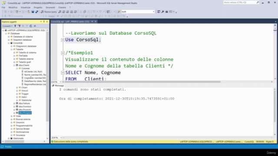Open the bulk search combo box dropdown
The height and width of the screenshot is (156, 278).
coord(153,12)
